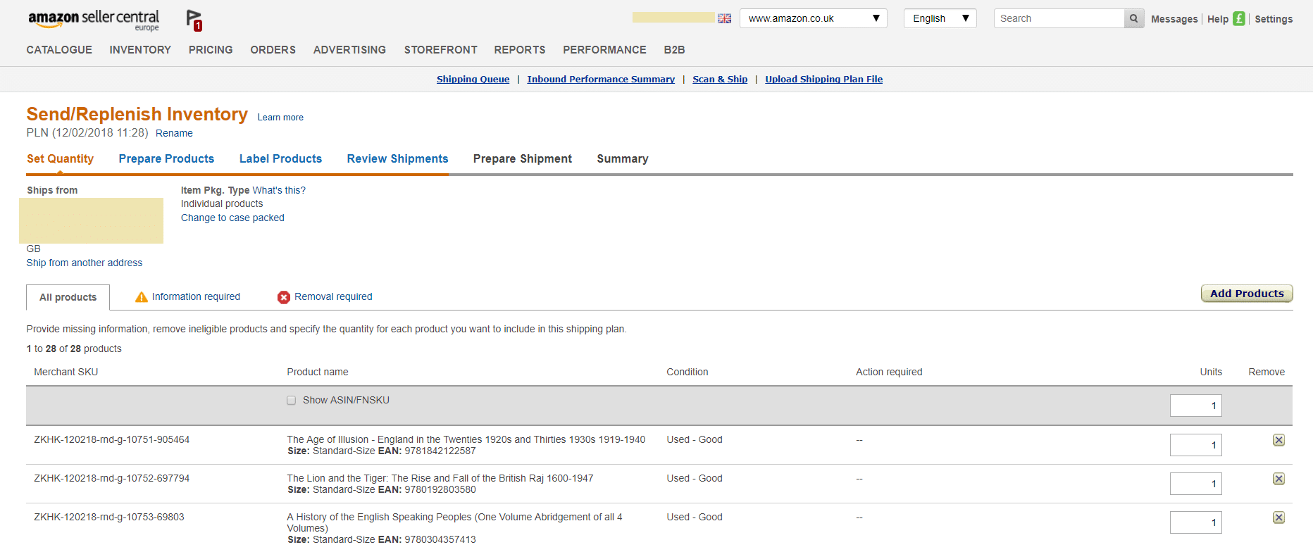Open the ORDERS menu
Viewport: 1313px width, 552px height.
[273, 50]
